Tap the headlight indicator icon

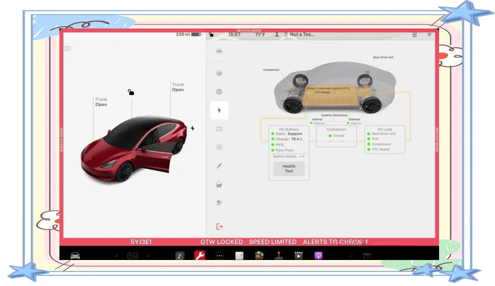point(67,48)
